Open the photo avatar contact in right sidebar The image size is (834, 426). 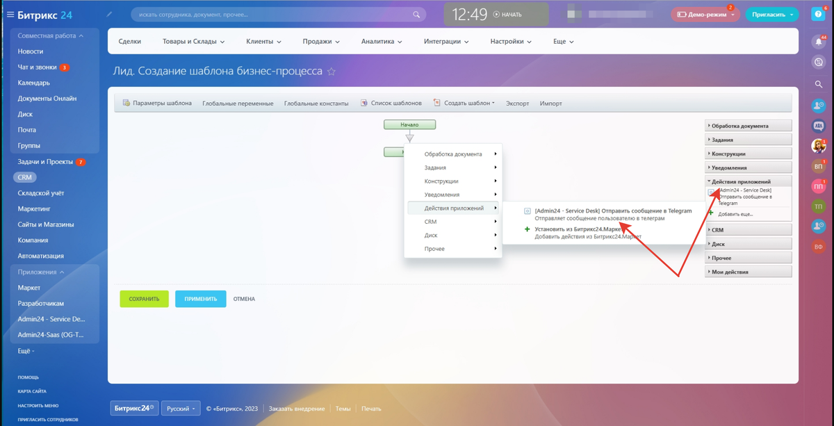point(819,147)
